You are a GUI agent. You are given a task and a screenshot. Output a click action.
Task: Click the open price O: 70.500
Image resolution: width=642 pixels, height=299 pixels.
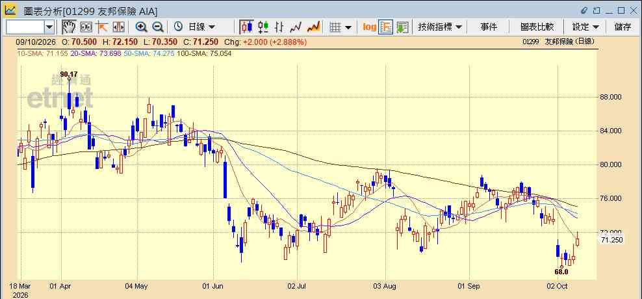(79, 42)
